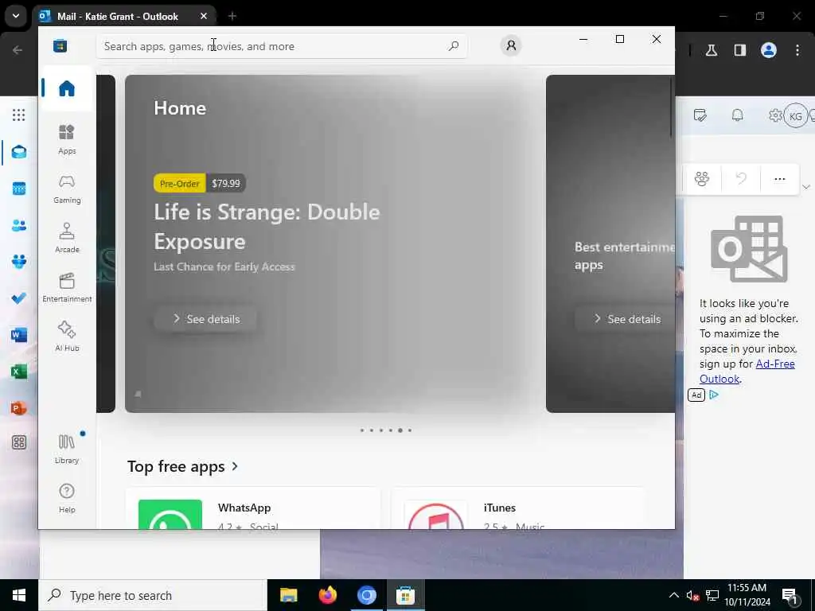Open the browser profile icon
Image resolution: width=815 pixels, height=611 pixels.
tap(769, 50)
